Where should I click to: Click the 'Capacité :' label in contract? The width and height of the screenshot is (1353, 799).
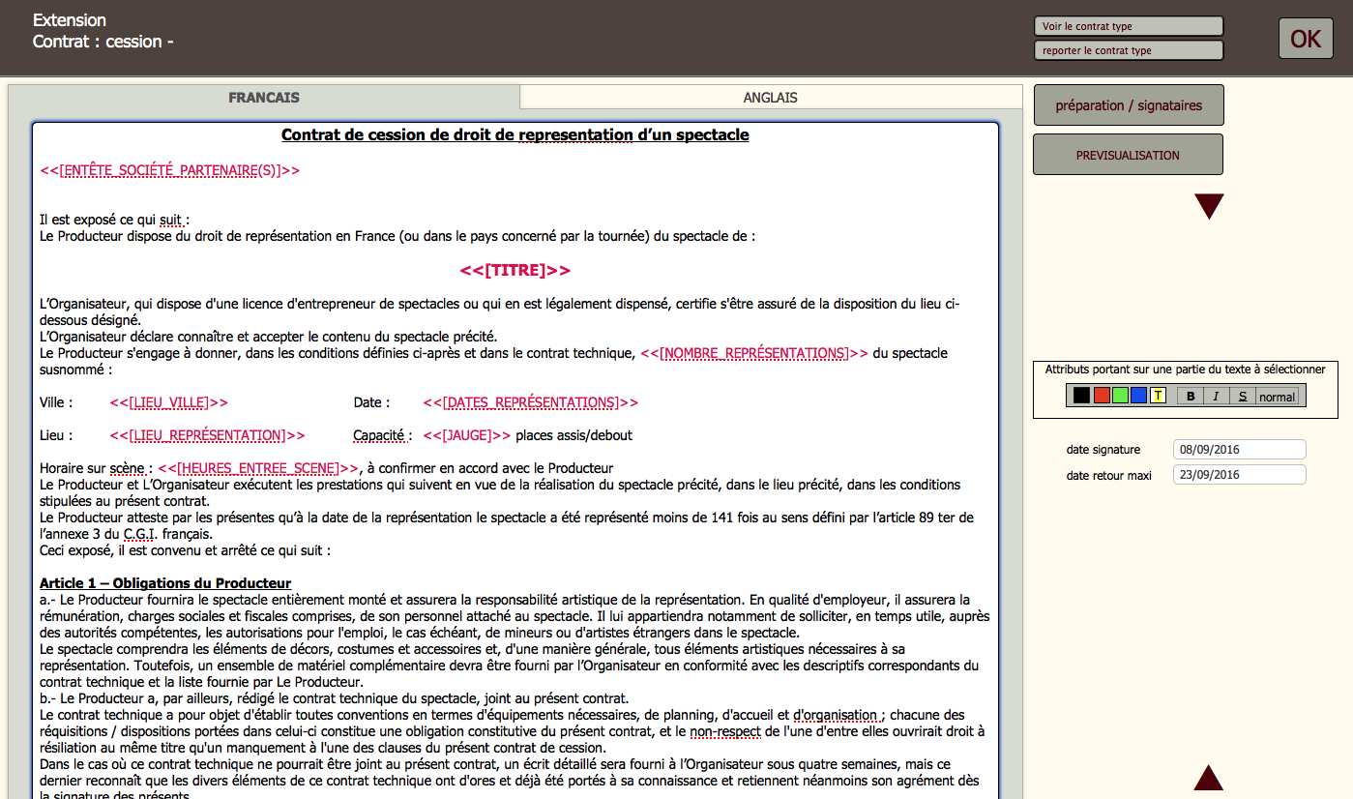pyautogui.click(x=383, y=435)
